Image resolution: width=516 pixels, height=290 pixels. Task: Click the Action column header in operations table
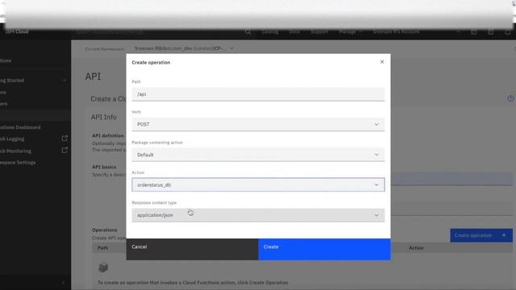point(416,248)
